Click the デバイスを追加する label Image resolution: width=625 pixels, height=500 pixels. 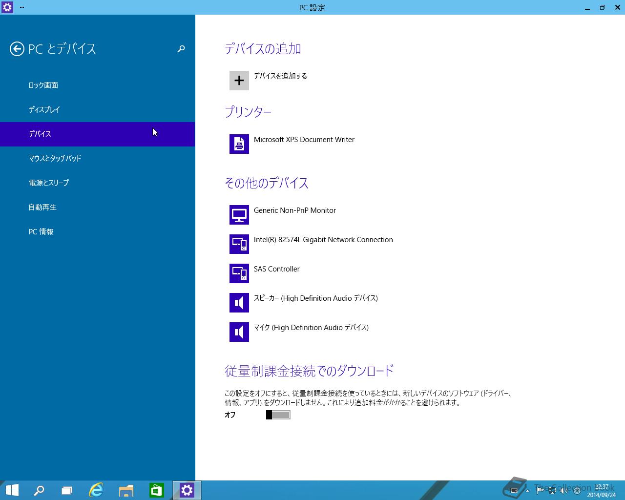click(280, 76)
